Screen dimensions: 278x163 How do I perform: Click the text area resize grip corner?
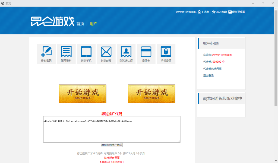pyautogui.click(x=179, y=141)
